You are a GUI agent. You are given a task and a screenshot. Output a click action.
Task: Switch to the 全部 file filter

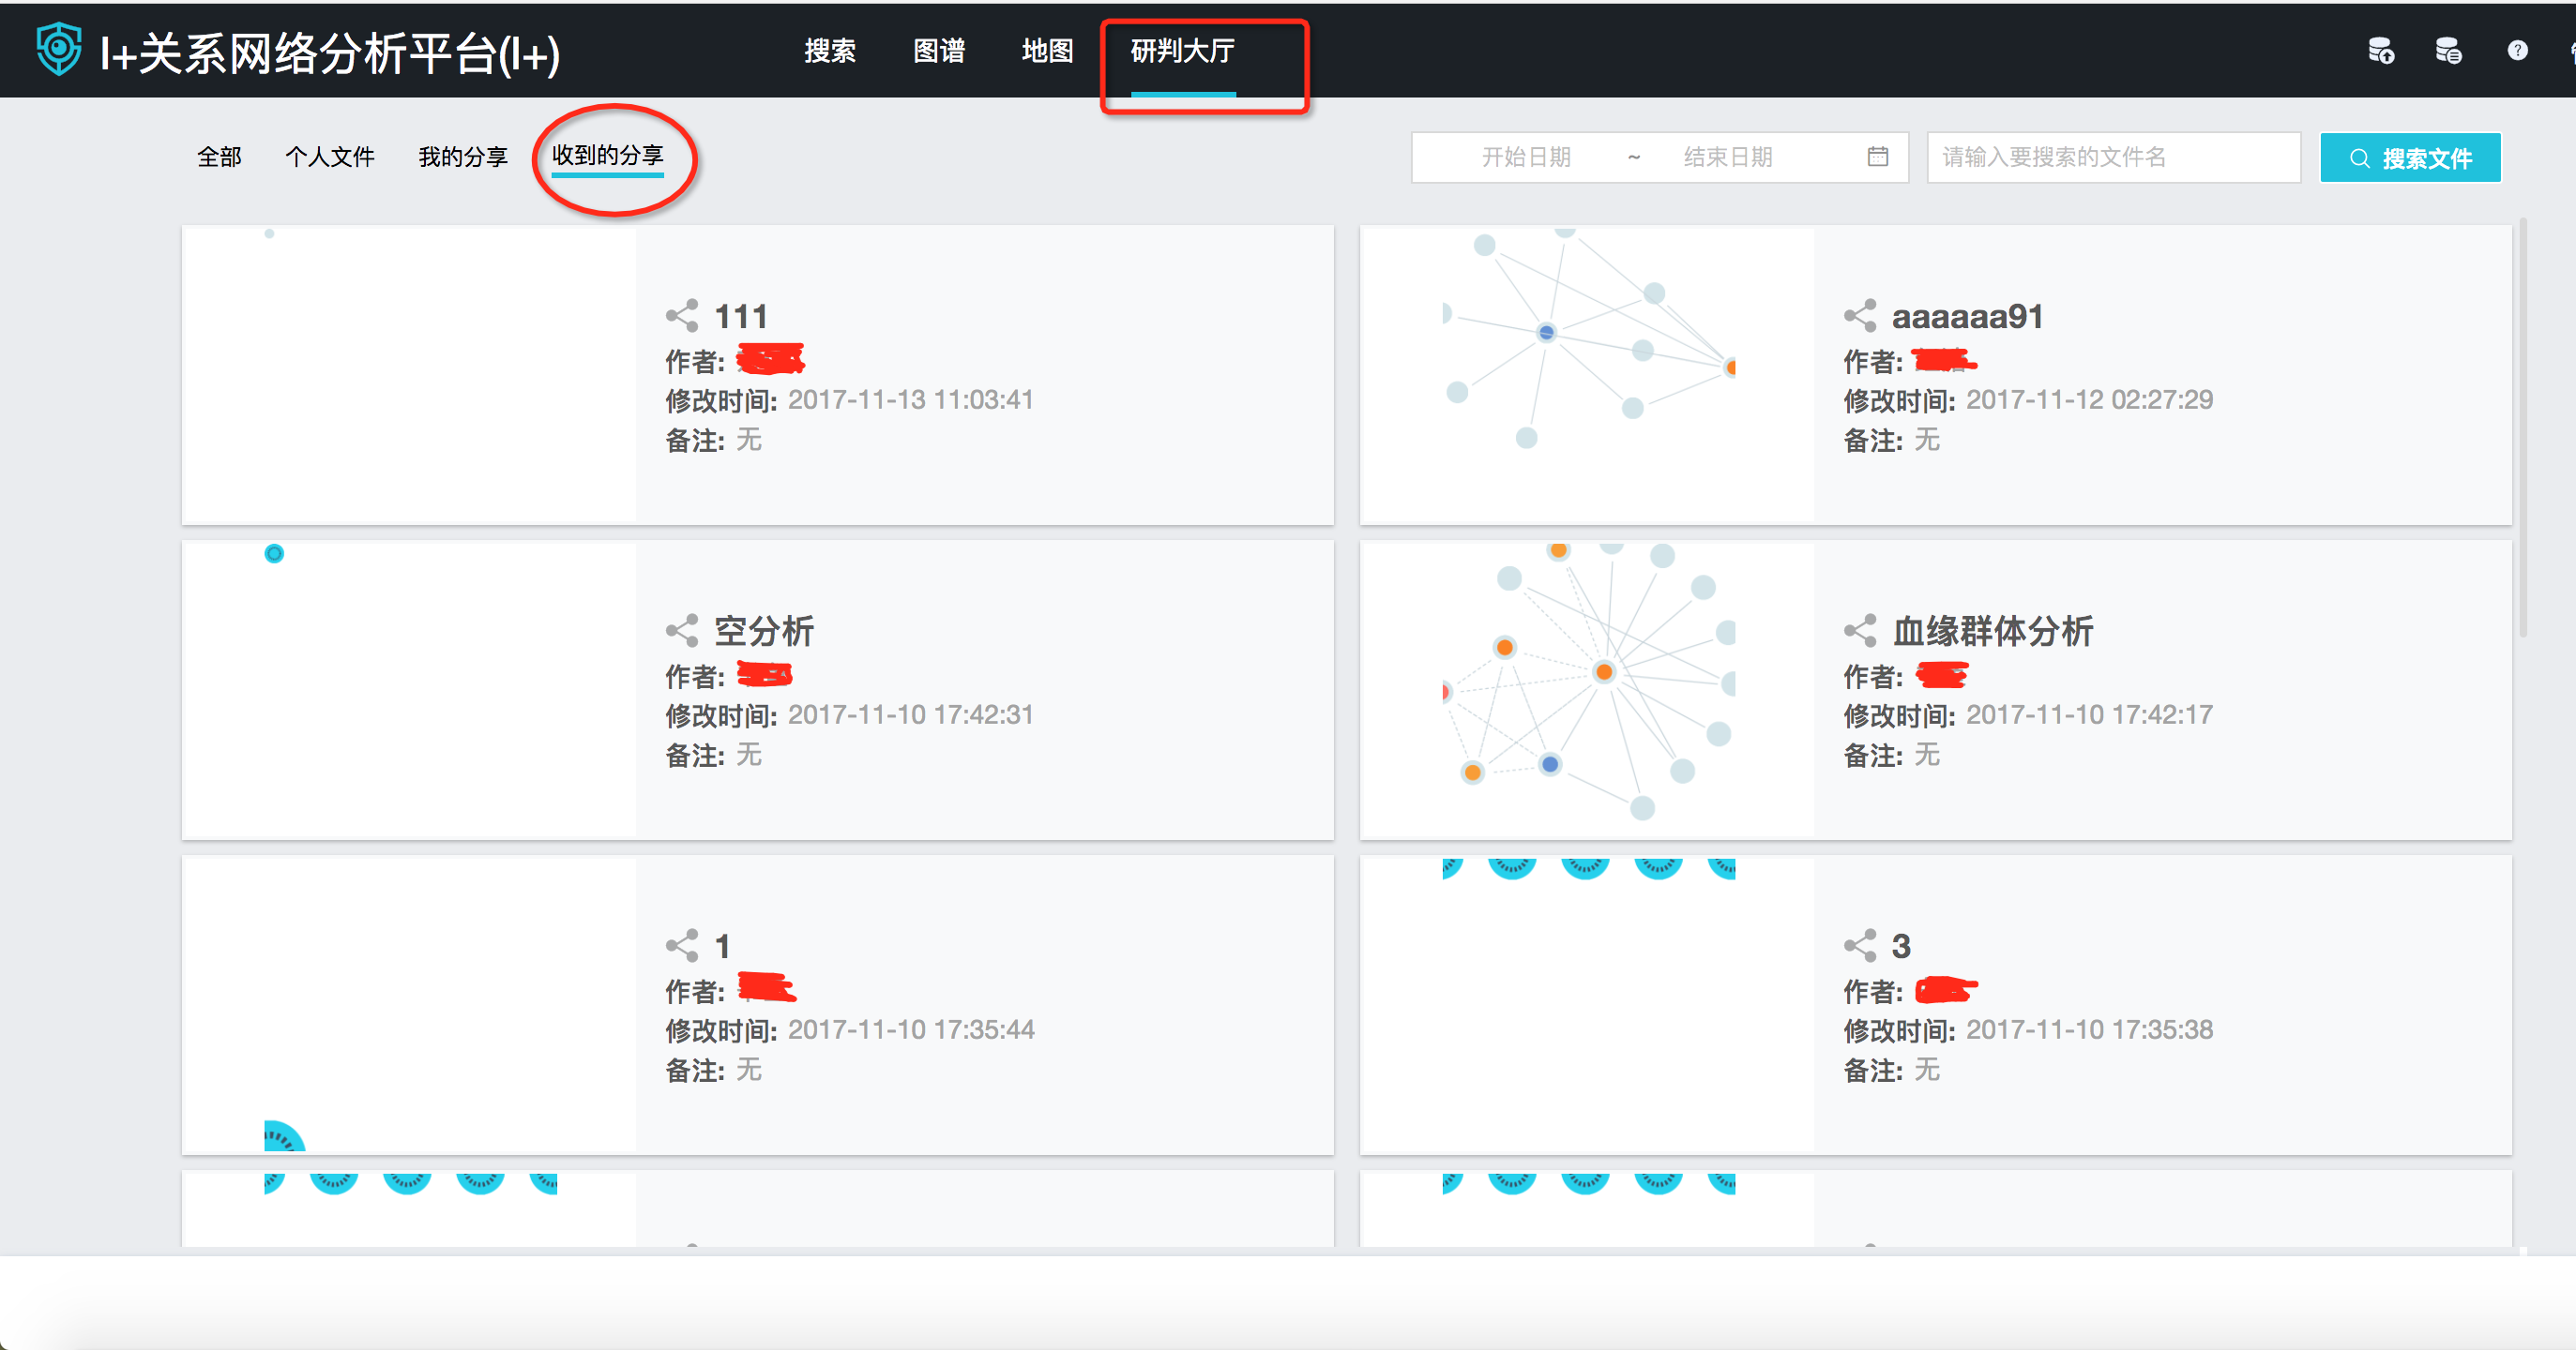[219, 157]
